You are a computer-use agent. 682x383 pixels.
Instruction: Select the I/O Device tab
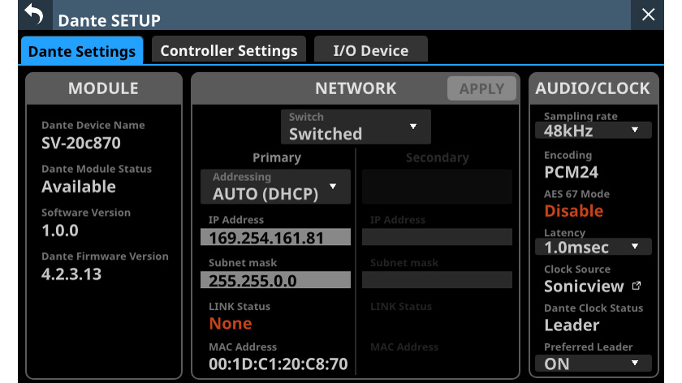370,50
